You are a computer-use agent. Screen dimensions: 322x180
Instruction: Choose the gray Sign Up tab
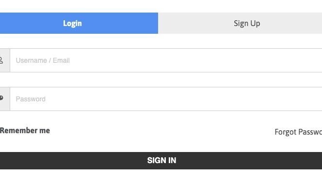(x=240, y=23)
